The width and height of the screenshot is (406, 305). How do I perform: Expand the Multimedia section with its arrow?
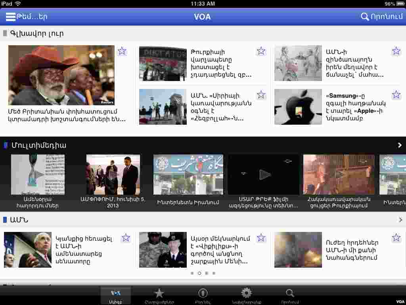[400, 145]
